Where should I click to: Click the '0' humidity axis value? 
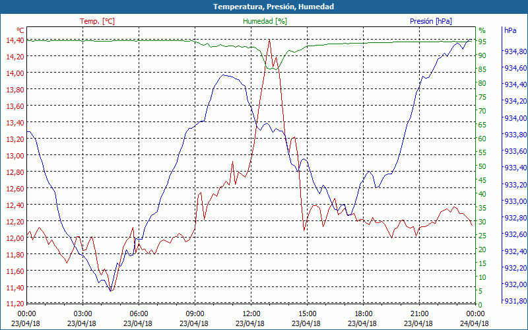click(x=480, y=305)
